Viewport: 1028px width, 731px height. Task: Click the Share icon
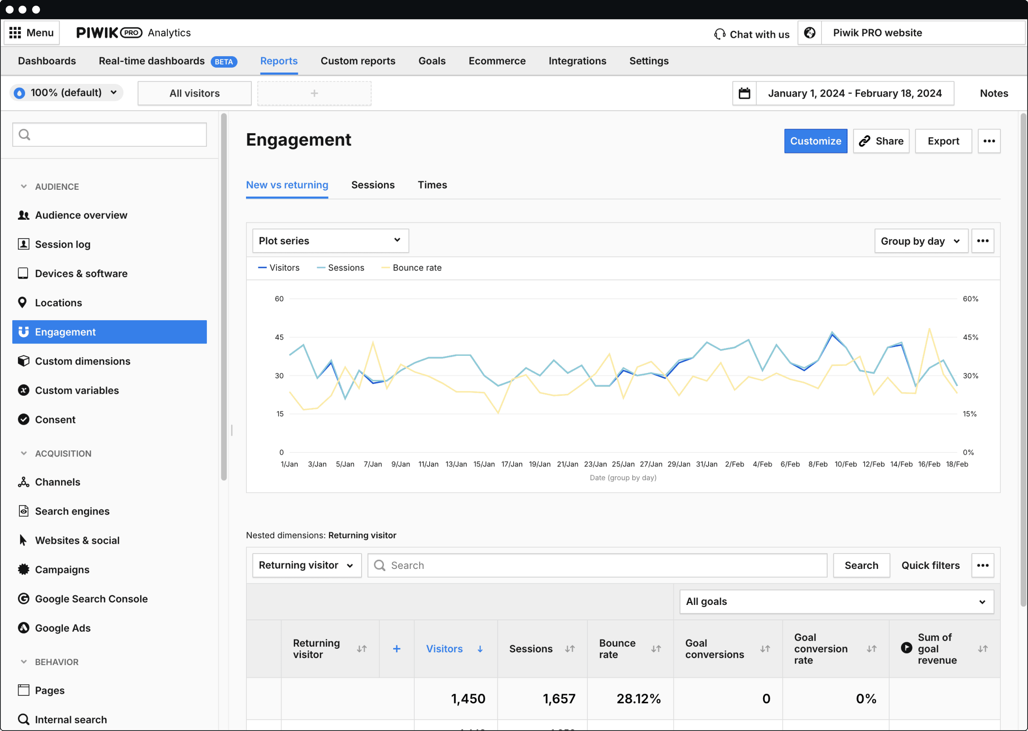click(x=864, y=141)
